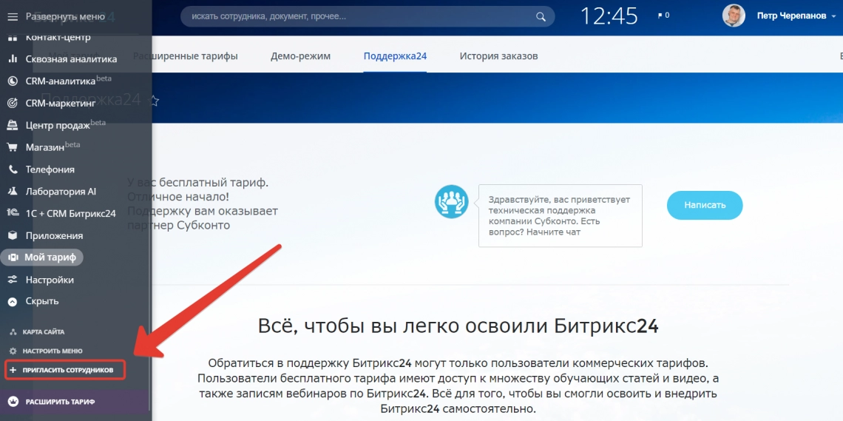Click the Центр продаж icon
The height and width of the screenshot is (421, 843).
[13, 125]
